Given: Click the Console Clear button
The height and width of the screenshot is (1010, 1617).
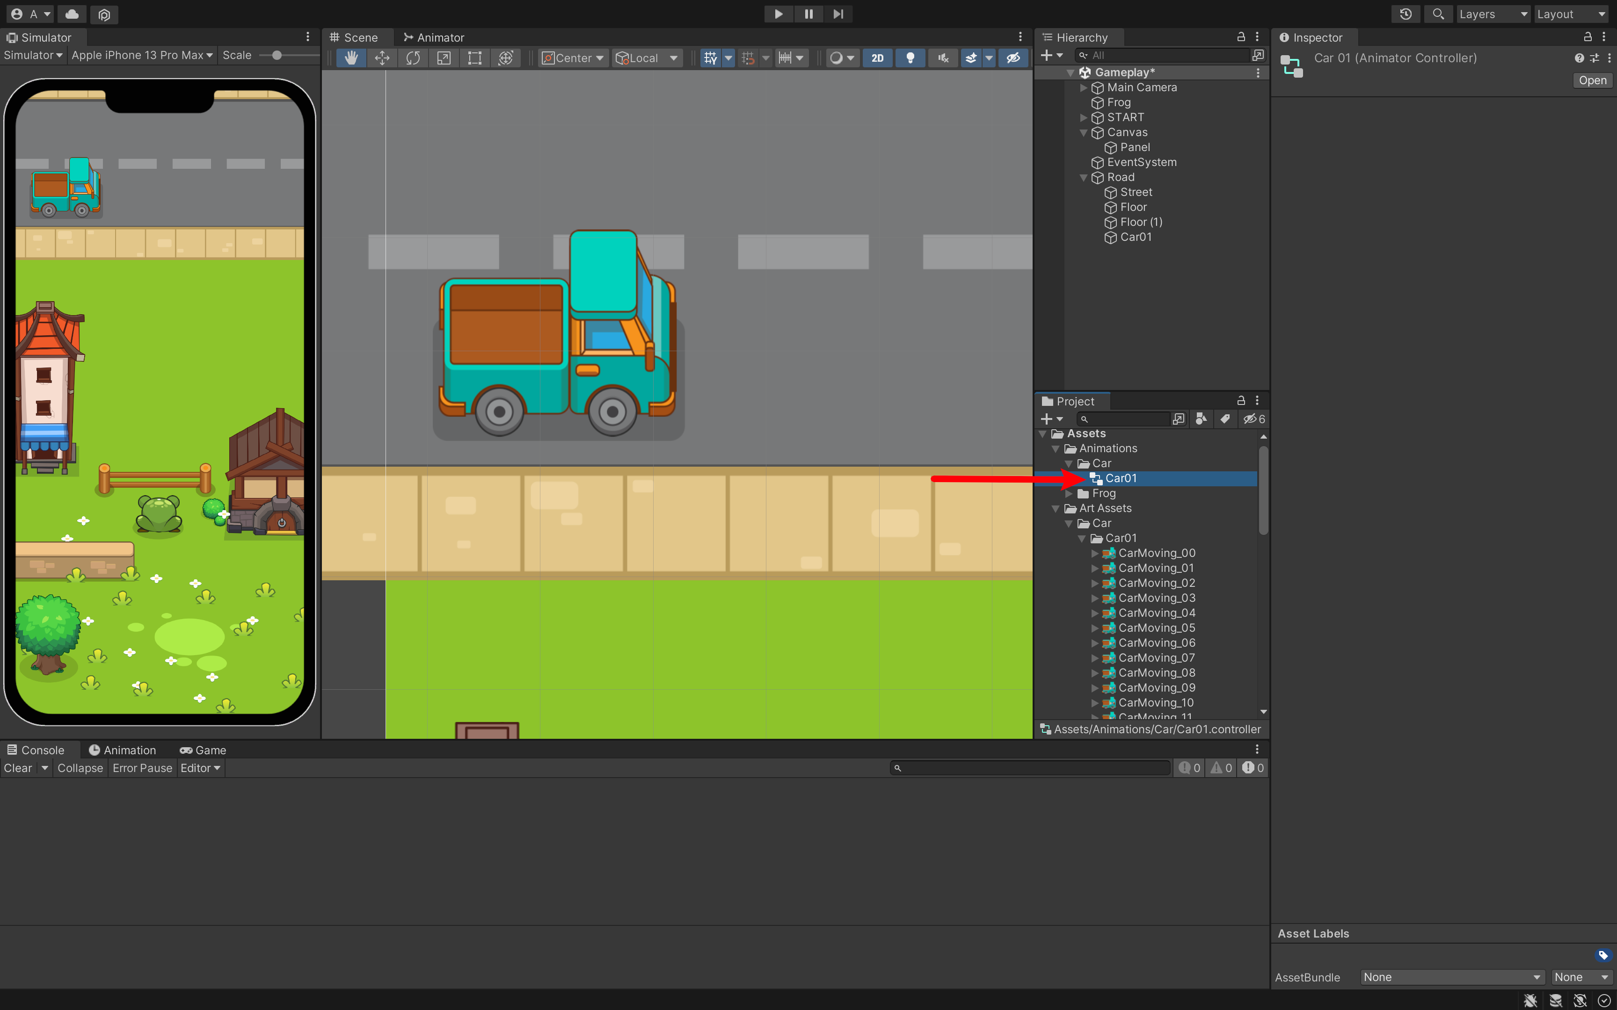Looking at the screenshot, I should click(x=18, y=768).
